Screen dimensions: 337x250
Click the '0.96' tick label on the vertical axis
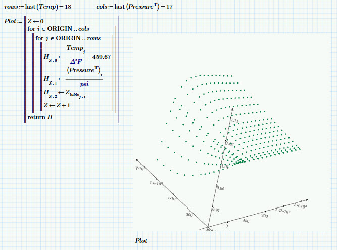pyautogui.click(x=220, y=188)
